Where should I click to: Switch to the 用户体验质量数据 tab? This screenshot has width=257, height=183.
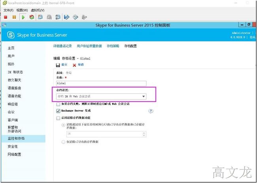coord(89,46)
